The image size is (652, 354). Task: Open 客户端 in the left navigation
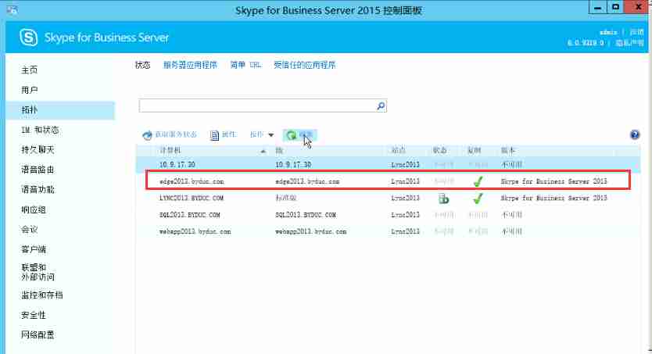[x=34, y=249]
